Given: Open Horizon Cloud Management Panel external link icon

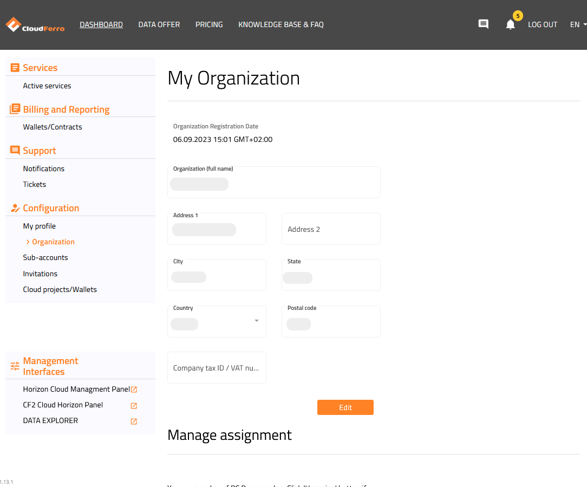Looking at the screenshot, I should pyautogui.click(x=133, y=389).
